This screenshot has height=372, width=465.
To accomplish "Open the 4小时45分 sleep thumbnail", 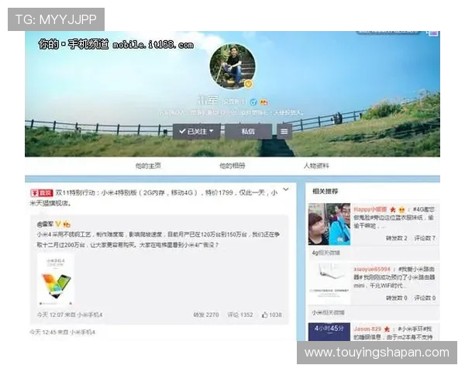I will tap(329, 332).
